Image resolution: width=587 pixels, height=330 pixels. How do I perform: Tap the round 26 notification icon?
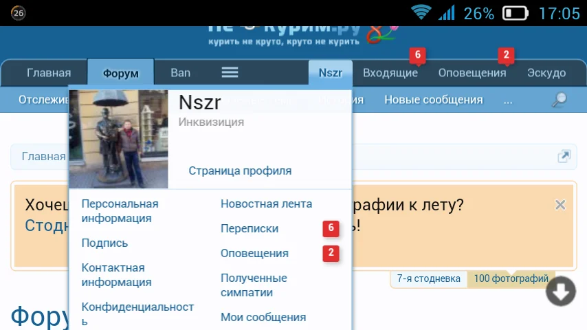(19, 13)
